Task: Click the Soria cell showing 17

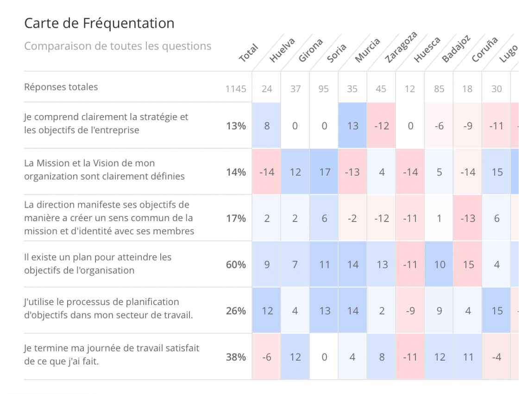Action: click(325, 172)
